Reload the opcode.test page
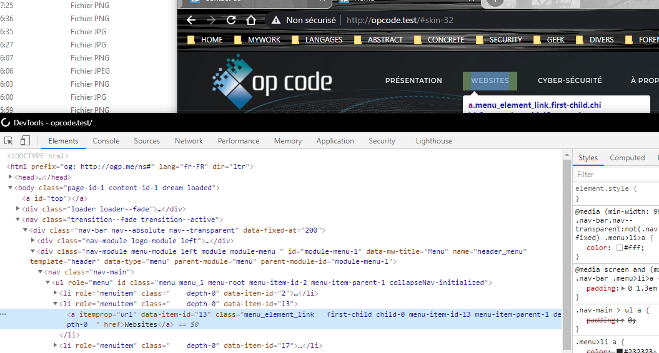The height and width of the screenshot is (353, 659). (230, 20)
